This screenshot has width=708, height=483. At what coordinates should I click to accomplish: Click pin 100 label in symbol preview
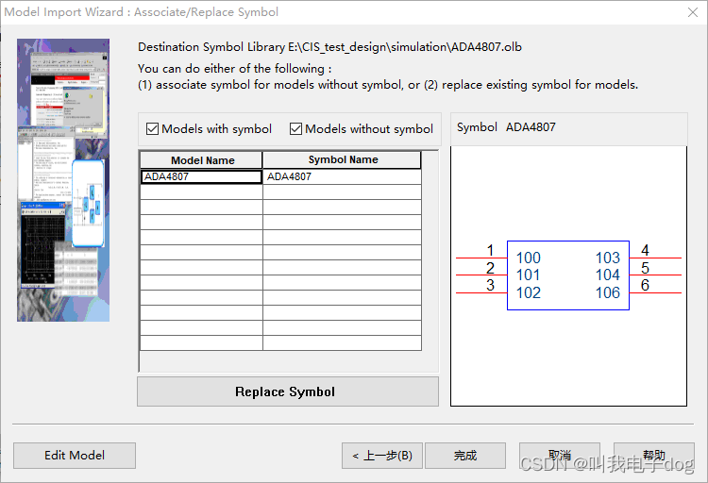(529, 258)
